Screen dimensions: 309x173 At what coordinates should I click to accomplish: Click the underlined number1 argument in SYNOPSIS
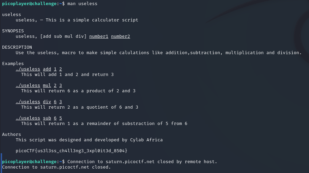(x=98, y=36)
